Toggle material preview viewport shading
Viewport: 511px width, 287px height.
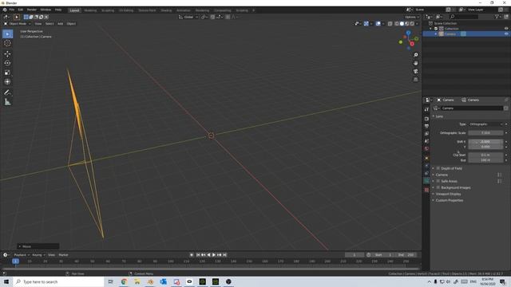[406, 24]
